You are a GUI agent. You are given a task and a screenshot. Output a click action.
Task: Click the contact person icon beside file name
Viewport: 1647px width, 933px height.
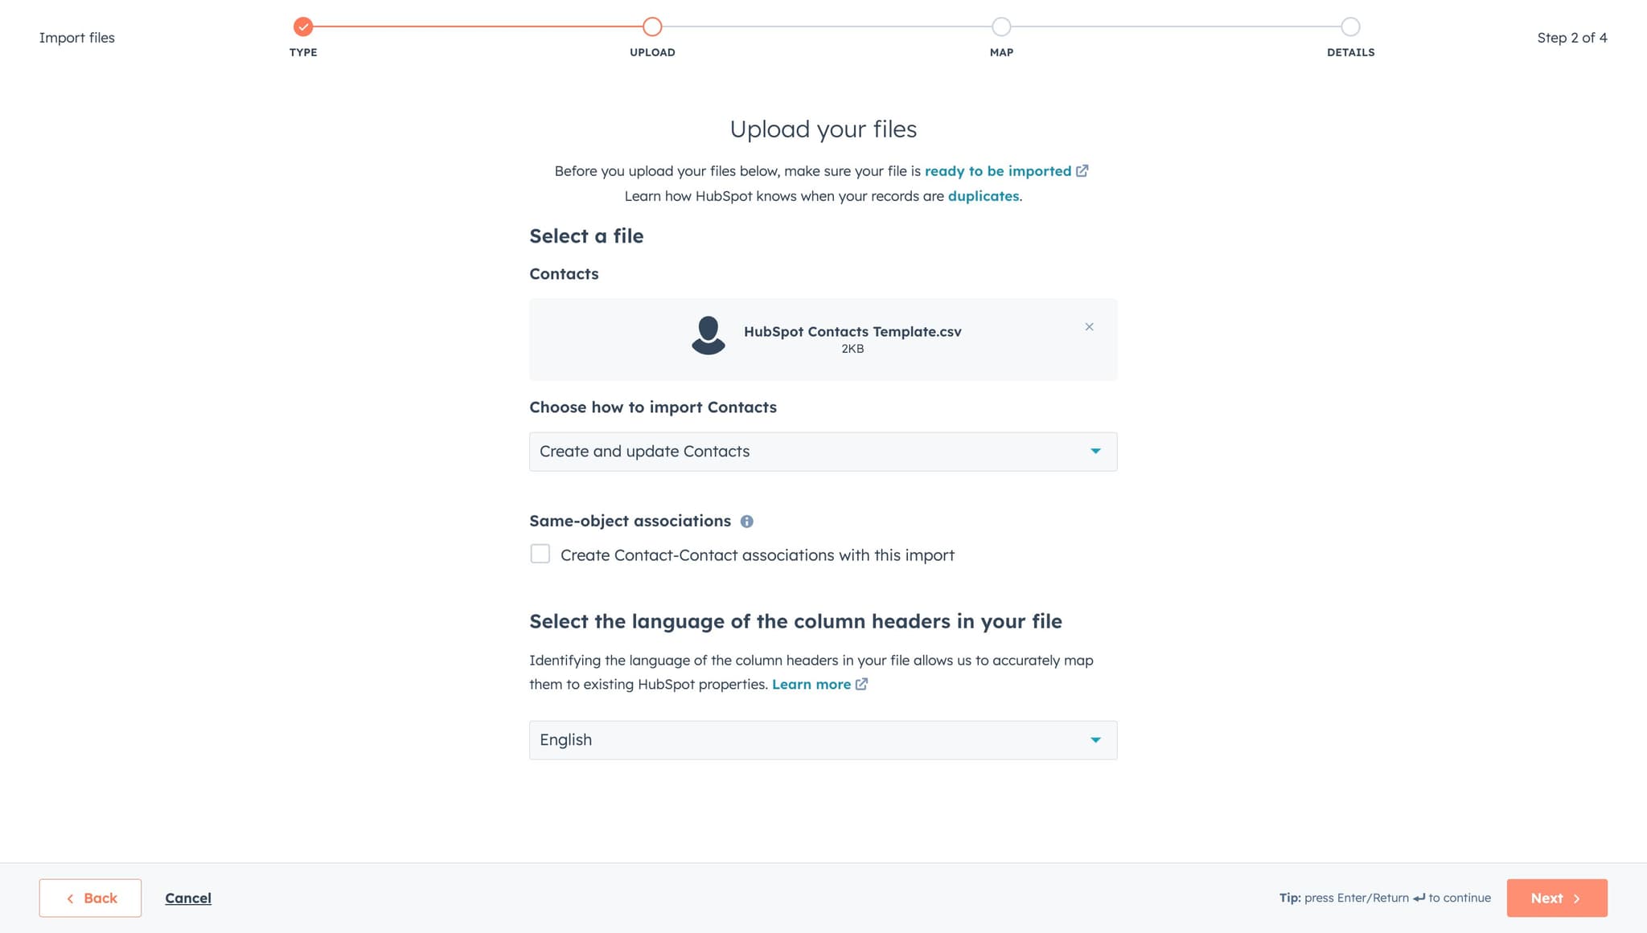point(708,335)
